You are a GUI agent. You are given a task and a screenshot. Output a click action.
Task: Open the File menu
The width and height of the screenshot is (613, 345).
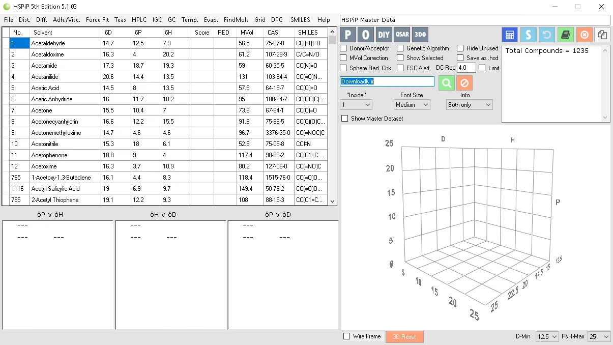pos(9,20)
